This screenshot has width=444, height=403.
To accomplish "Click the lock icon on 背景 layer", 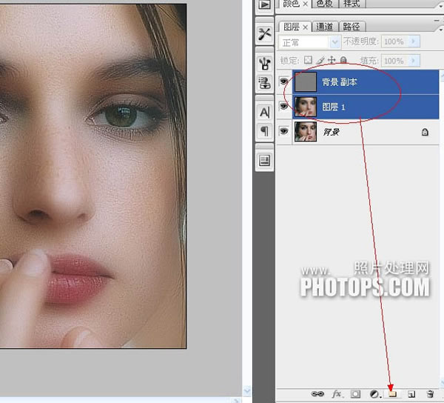I will tap(425, 132).
